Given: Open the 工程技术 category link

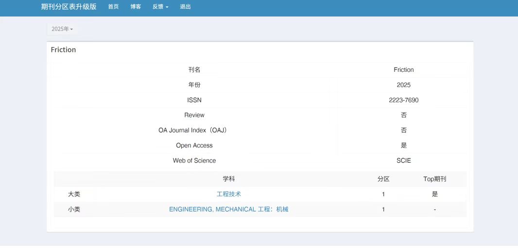Looking at the screenshot, I should tap(229, 194).
